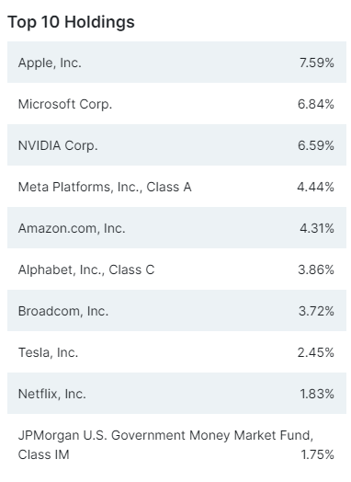The width and height of the screenshot is (351, 482).
Task: Click the 4.31% Amazon percentage
Action: click(x=317, y=228)
